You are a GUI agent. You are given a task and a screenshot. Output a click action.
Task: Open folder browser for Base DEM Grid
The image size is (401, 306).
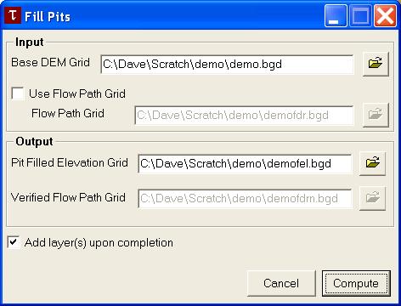point(376,64)
